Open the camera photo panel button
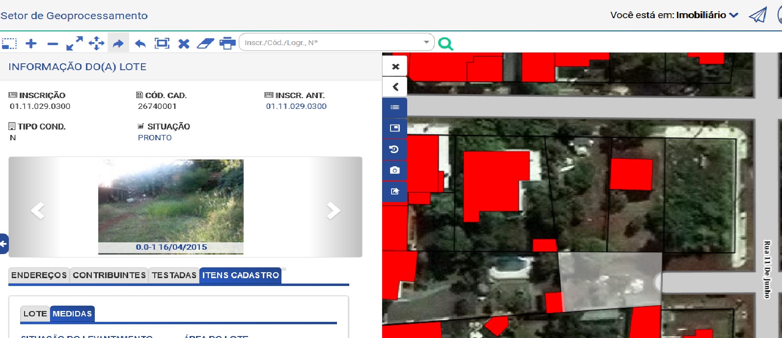The height and width of the screenshot is (338, 782). coord(394,170)
